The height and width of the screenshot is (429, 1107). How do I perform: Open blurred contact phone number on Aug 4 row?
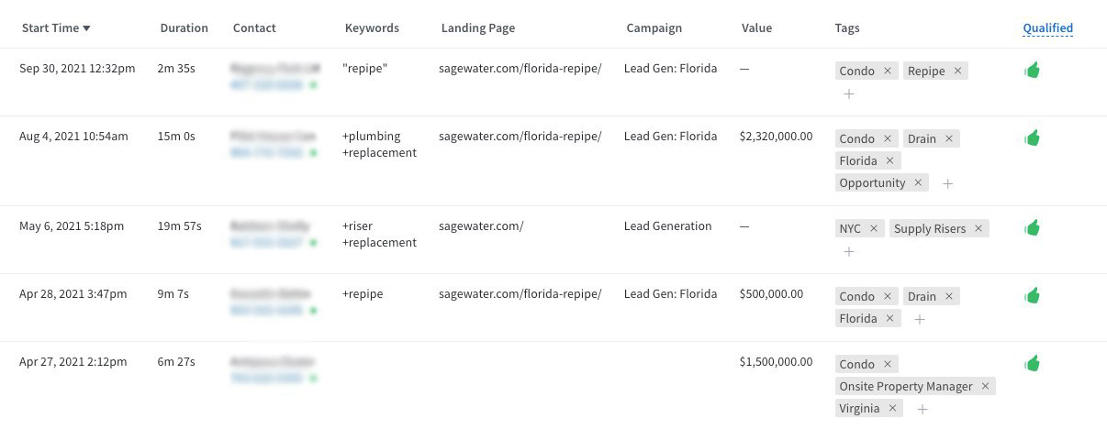pyautogui.click(x=268, y=152)
